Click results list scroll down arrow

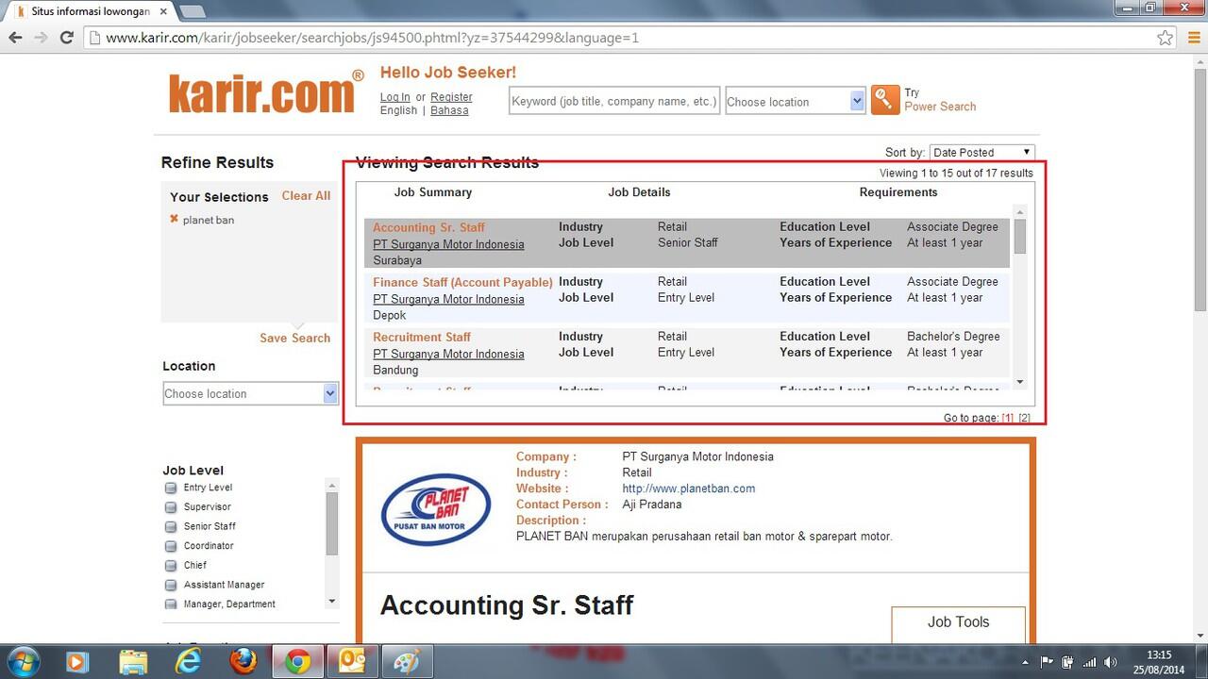(1020, 382)
